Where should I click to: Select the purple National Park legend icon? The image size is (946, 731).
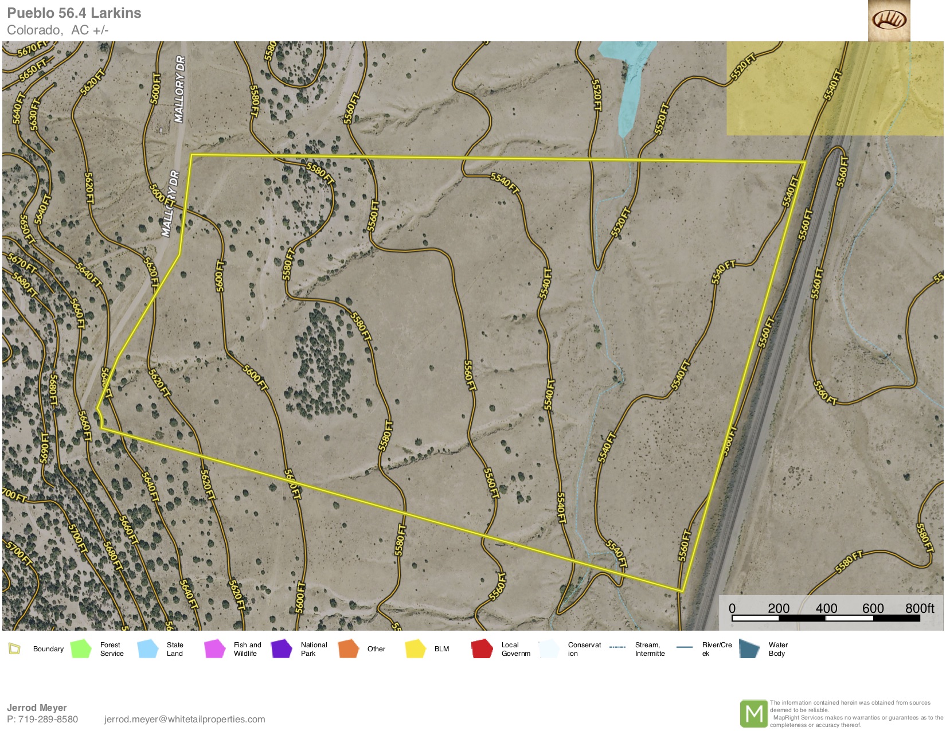[282, 649]
